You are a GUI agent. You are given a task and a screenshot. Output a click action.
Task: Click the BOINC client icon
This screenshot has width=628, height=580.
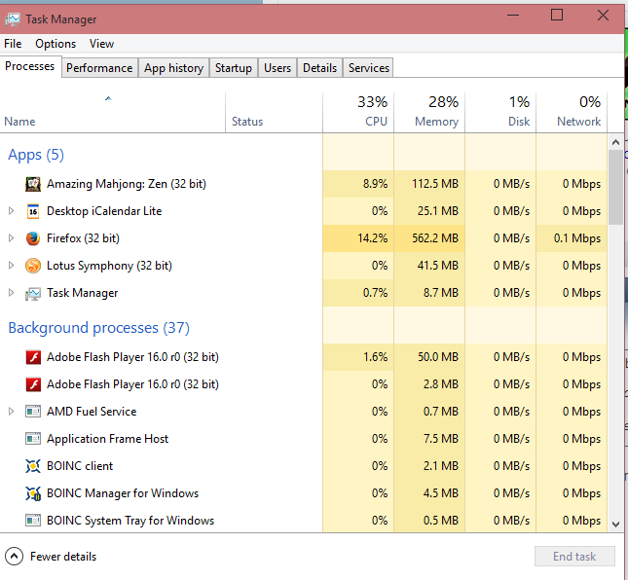tap(33, 466)
